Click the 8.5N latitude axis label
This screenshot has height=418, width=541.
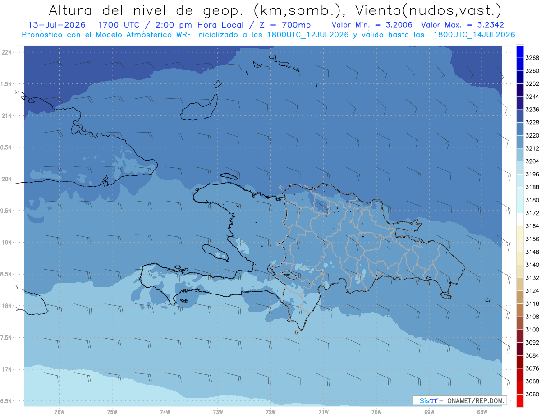(x=7, y=274)
